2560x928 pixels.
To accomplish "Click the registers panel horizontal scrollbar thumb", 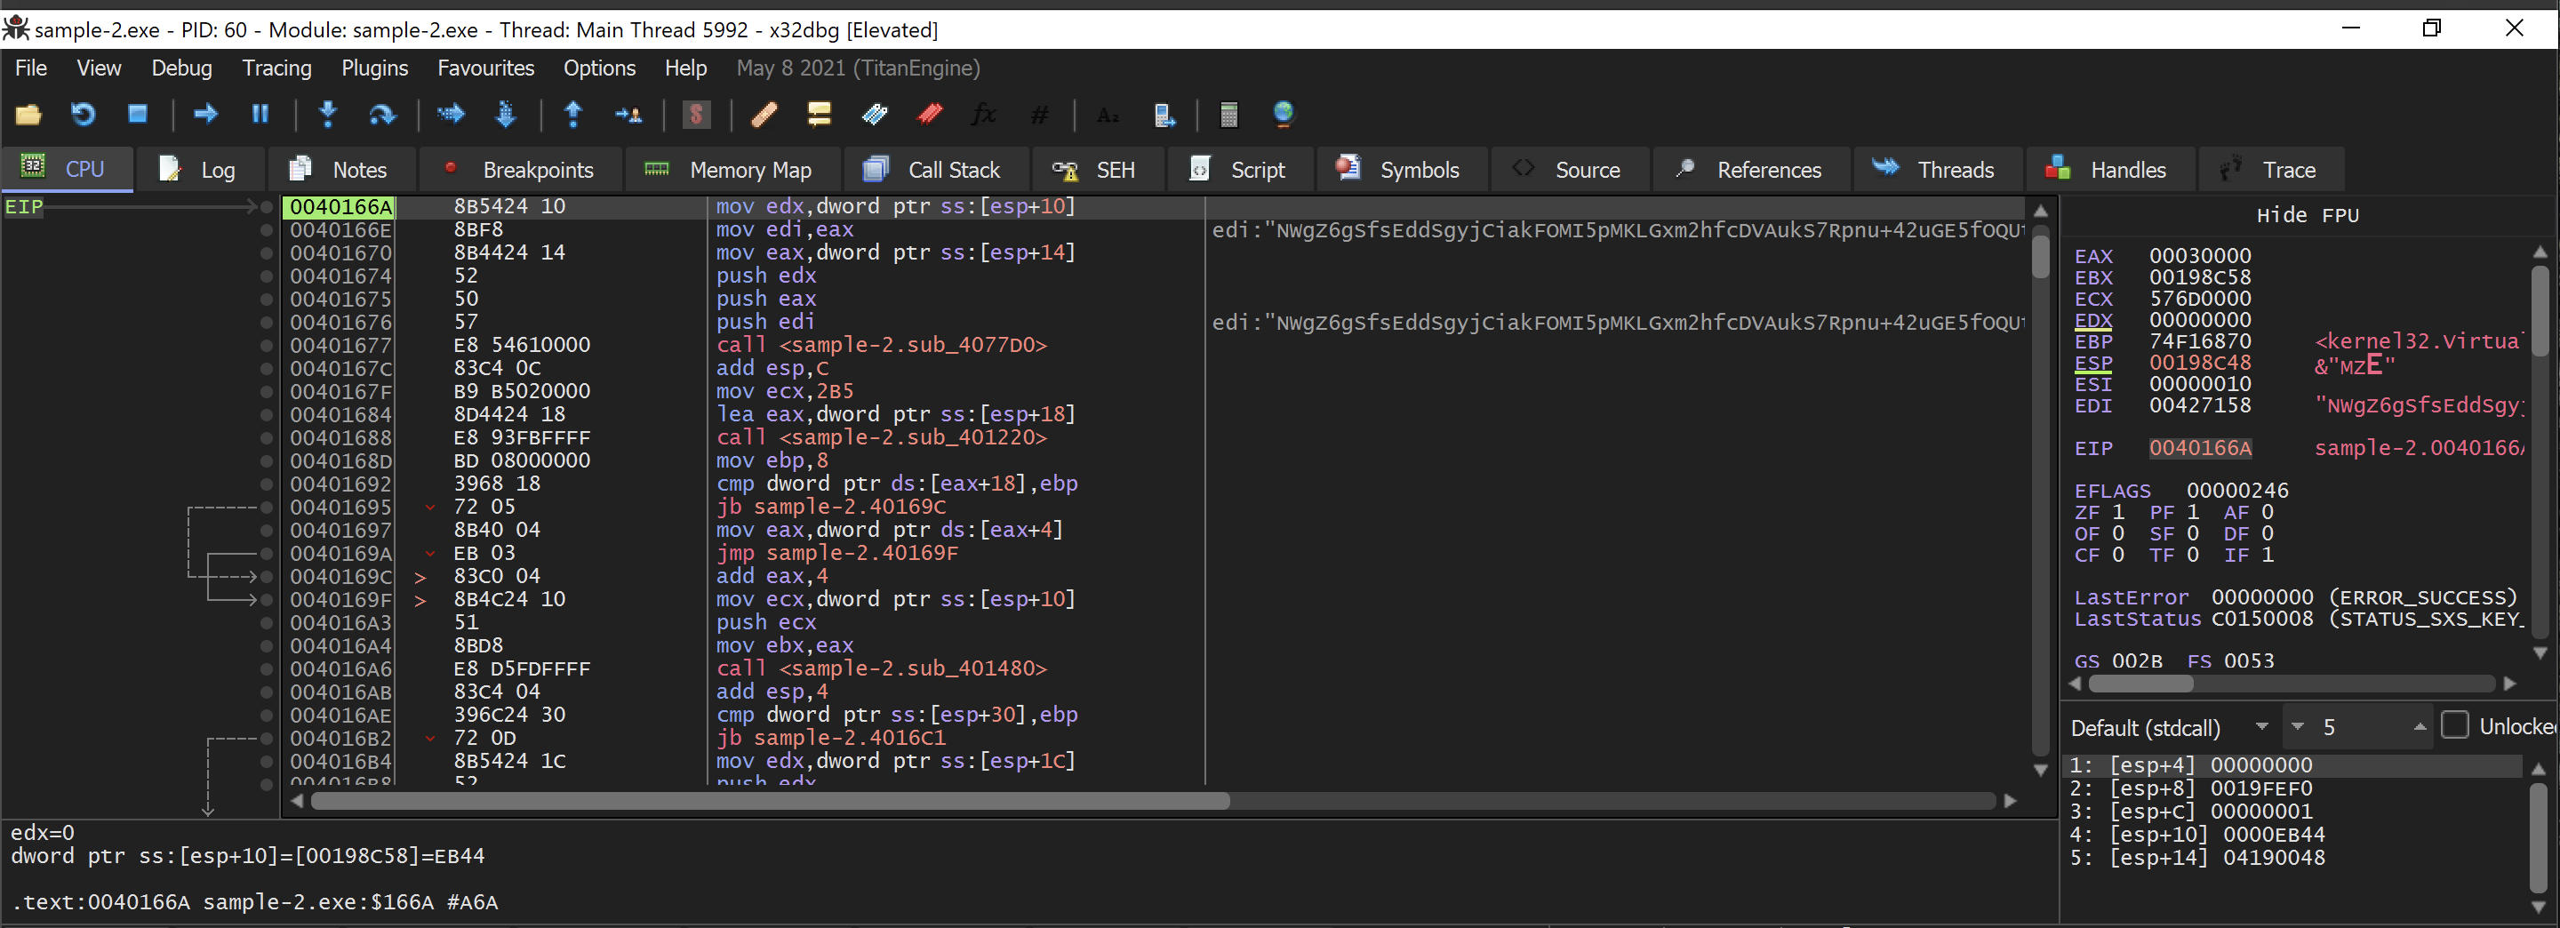I will tap(2140, 684).
